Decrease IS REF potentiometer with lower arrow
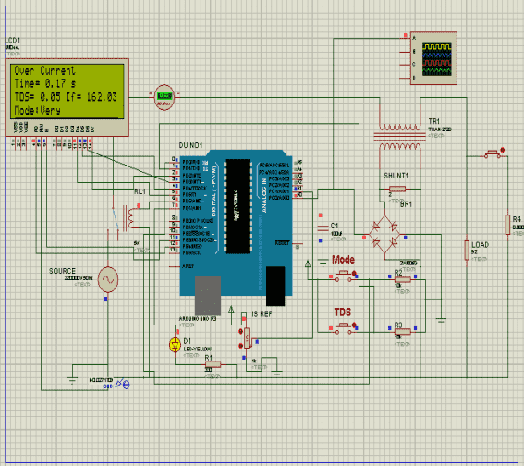 [240, 345]
